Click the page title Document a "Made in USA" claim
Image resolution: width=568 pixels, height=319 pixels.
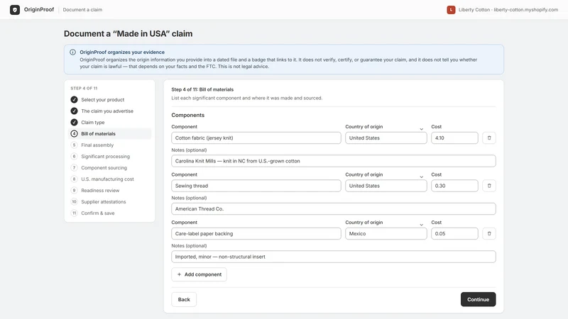tap(129, 33)
